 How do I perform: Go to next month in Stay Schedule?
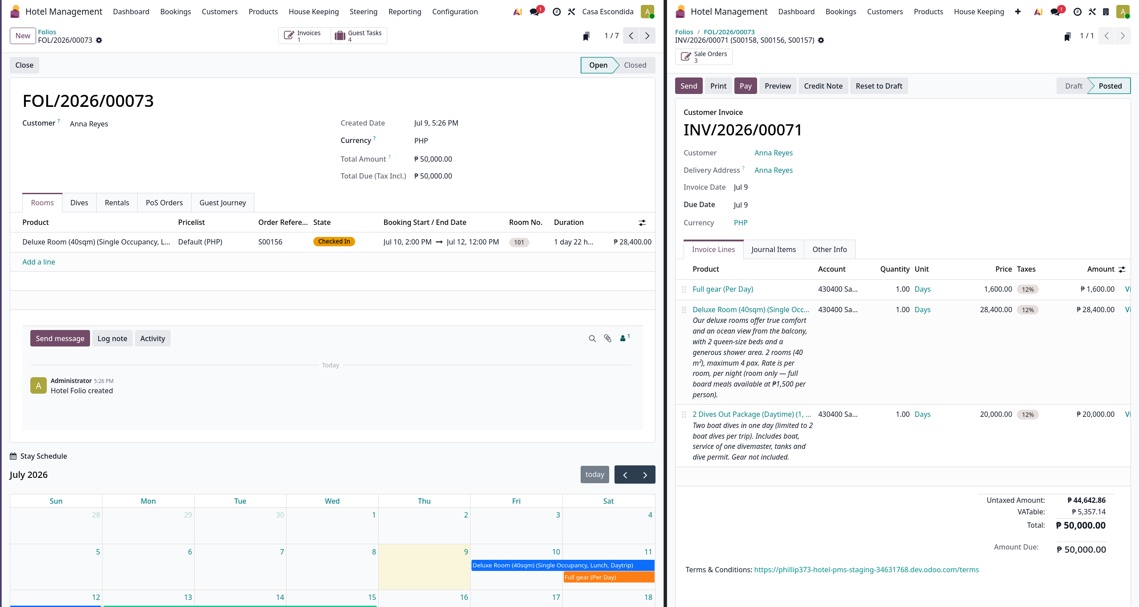coord(645,475)
